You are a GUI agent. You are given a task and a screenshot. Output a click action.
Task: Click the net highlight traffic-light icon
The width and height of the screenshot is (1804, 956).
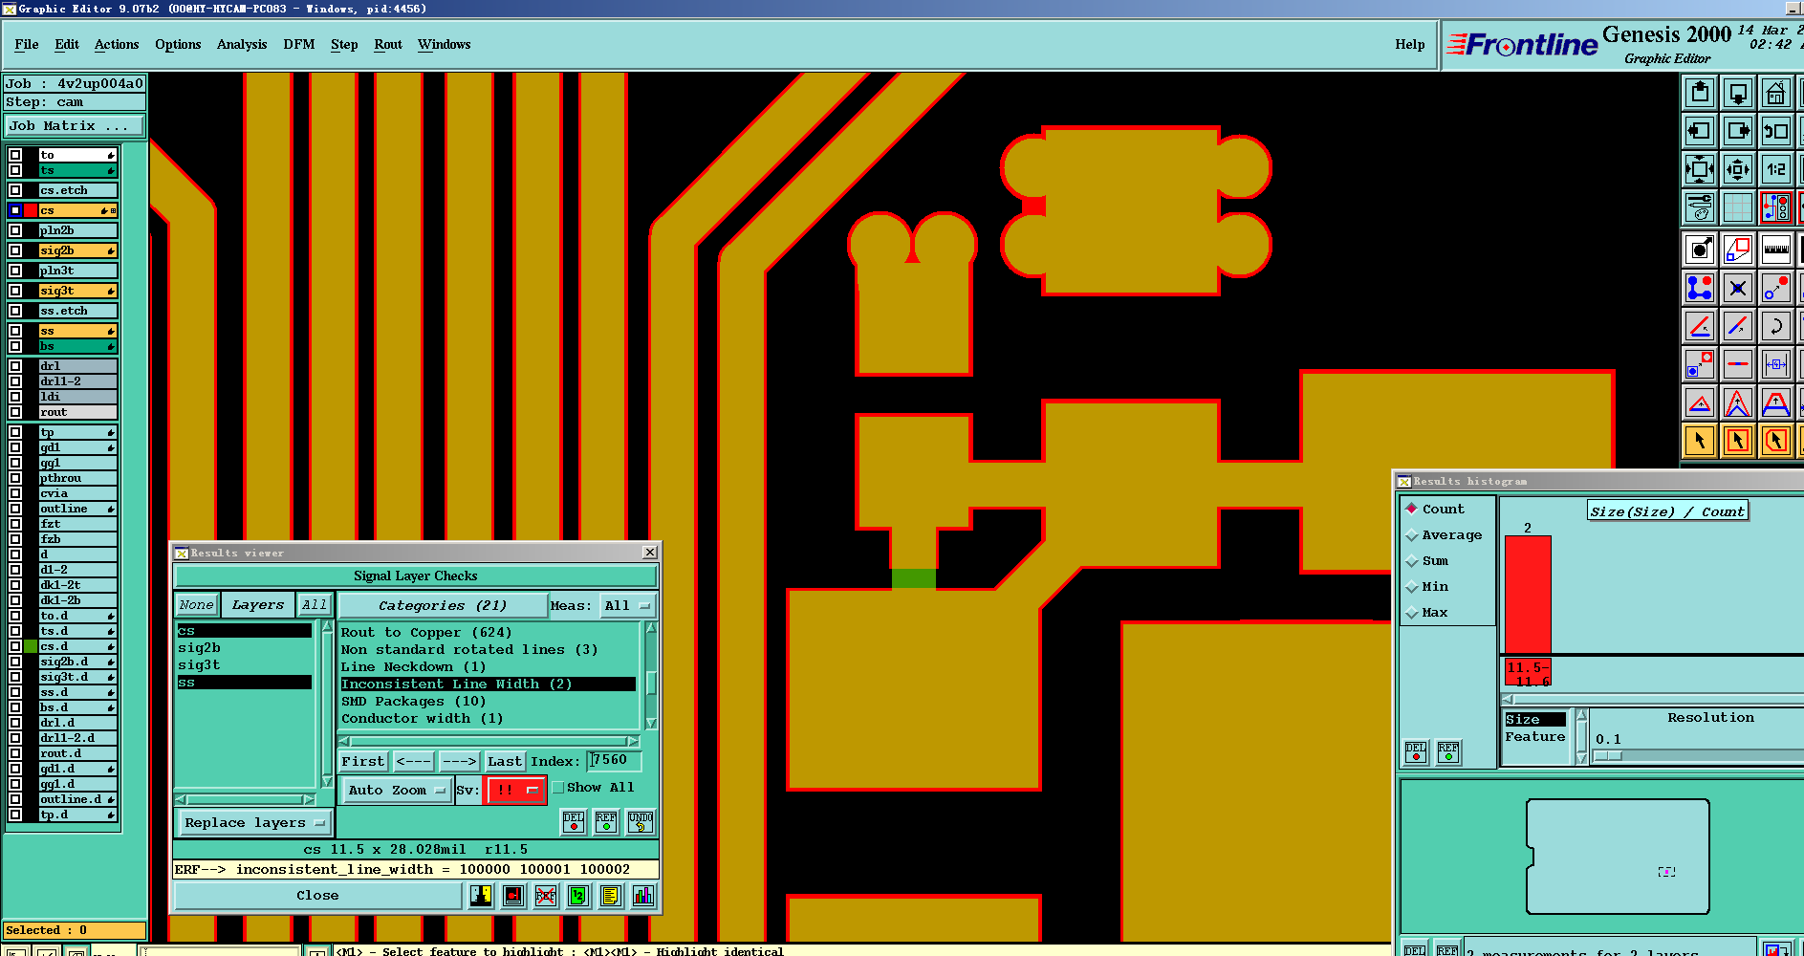click(x=1776, y=207)
